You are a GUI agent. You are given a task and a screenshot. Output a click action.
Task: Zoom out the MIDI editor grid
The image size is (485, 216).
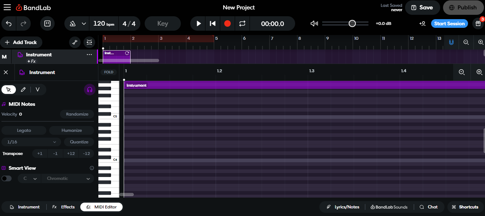point(461,72)
